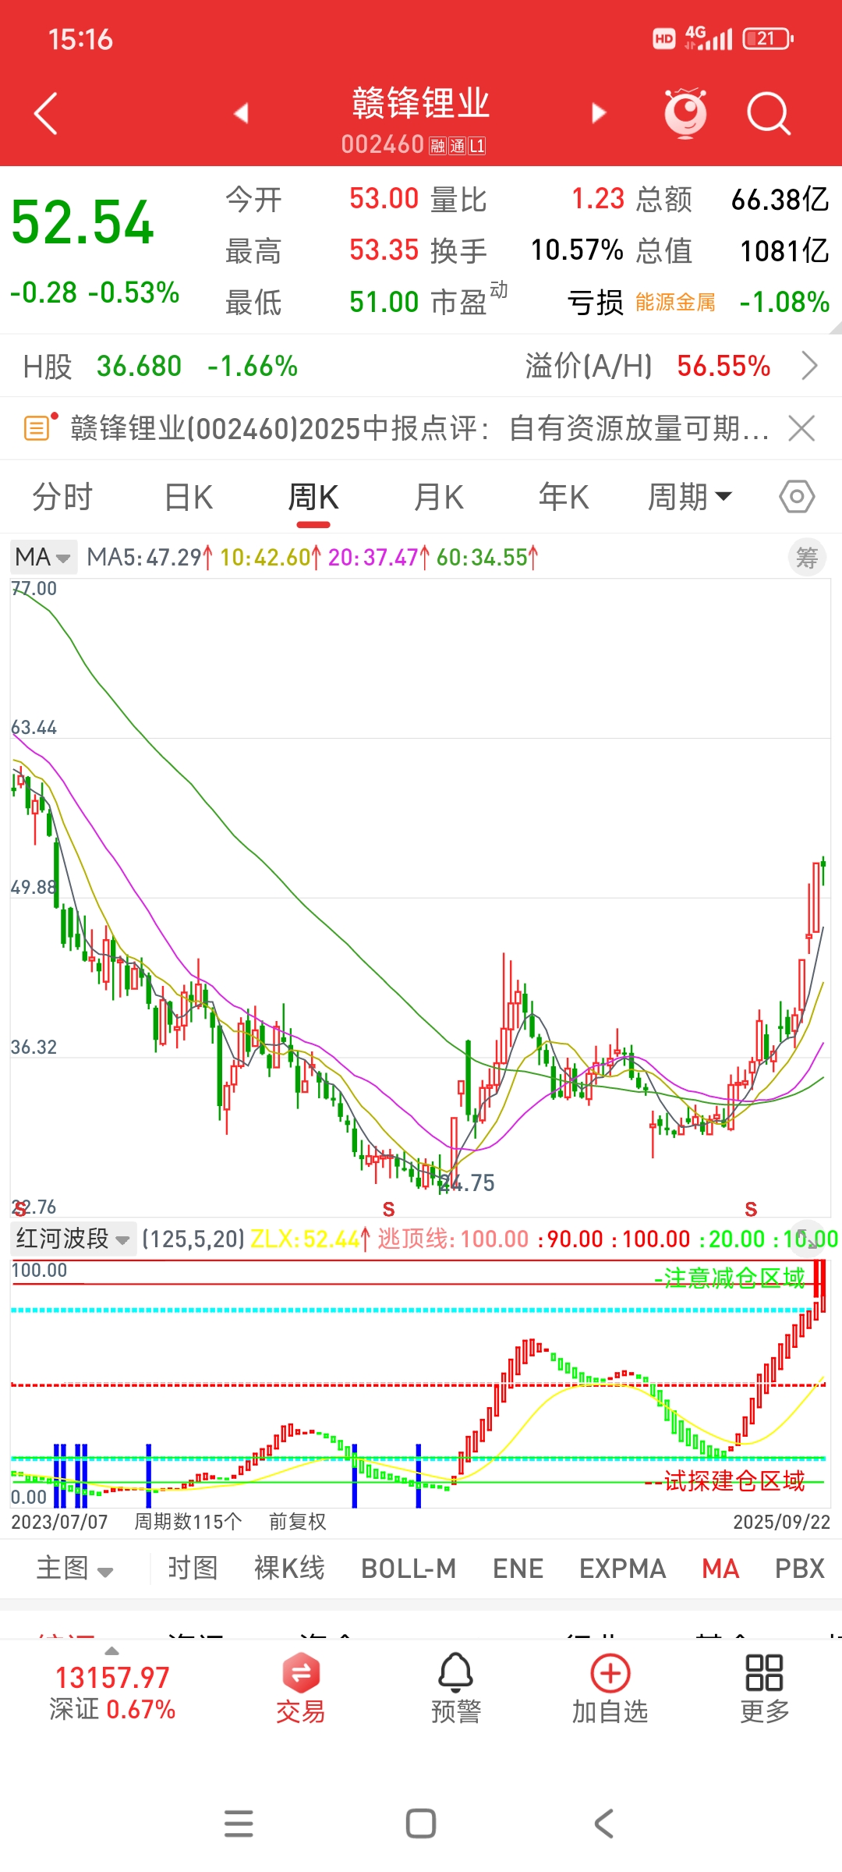This screenshot has width=842, height=1872.
Task: Tap the 2025/09/22 end date label
Action: pos(781,1522)
